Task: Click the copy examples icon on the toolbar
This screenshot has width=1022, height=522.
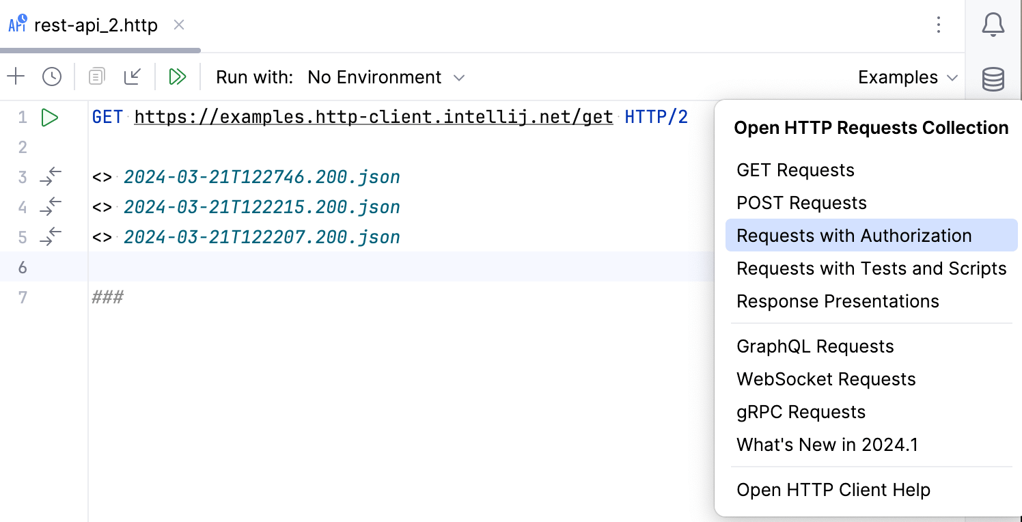Action: coord(96,77)
